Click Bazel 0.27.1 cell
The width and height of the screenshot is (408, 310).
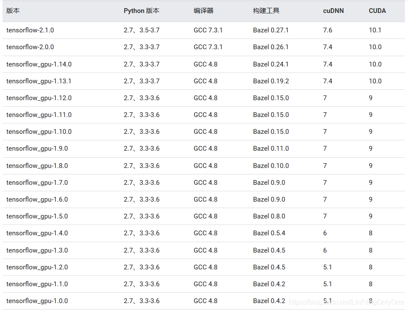coord(271,30)
